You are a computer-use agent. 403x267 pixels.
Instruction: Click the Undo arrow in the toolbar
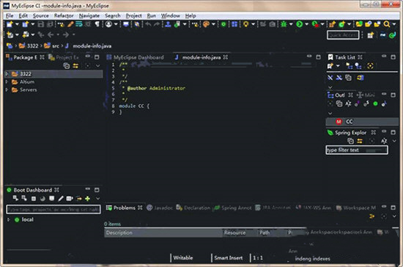(148, 24)
